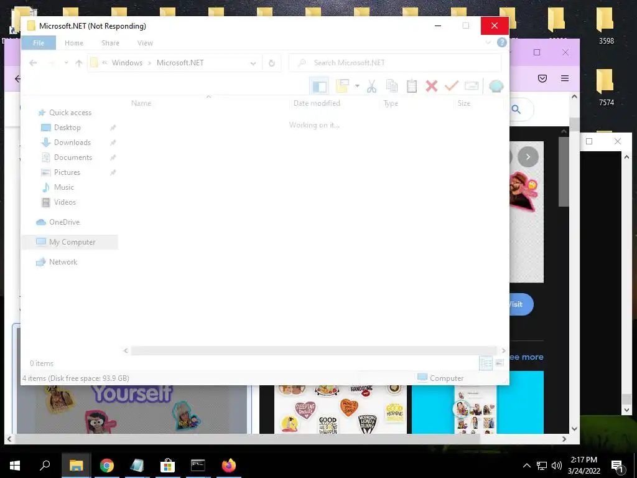637x478 pixels.
Task: Refresh the Microsoft.NET folder view
Action: (272, 63)
